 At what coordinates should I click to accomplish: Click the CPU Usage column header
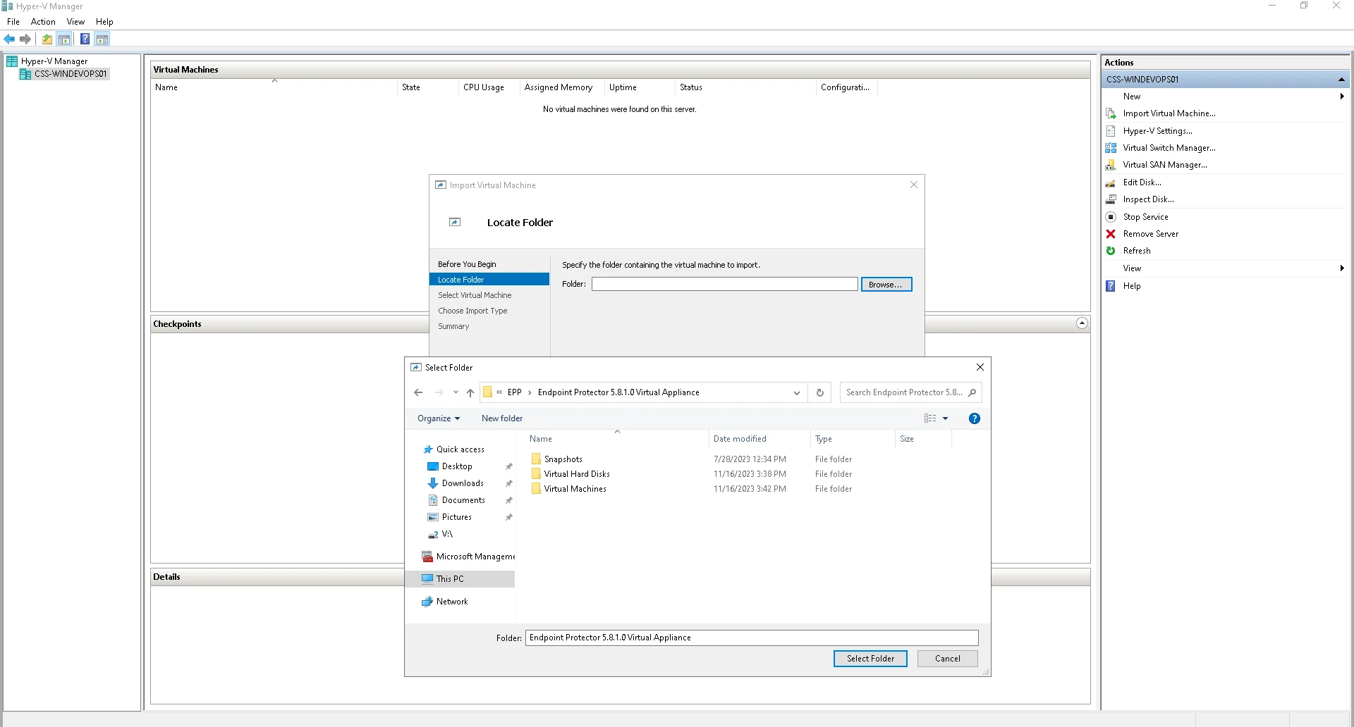pyautogui.click(x=489, y=87)
